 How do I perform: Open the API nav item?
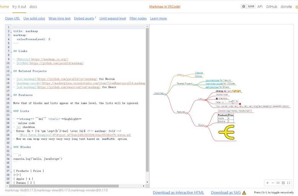260,7
